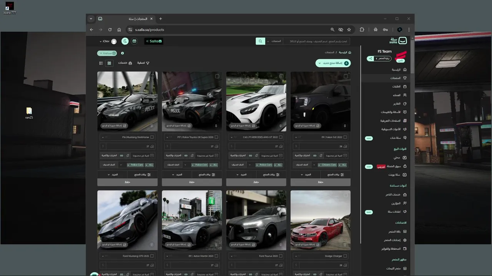The width and height of the screenshot is (492, 276).
Task: Open the Ward 777 desktop shortcut
Action: (10, 8)
